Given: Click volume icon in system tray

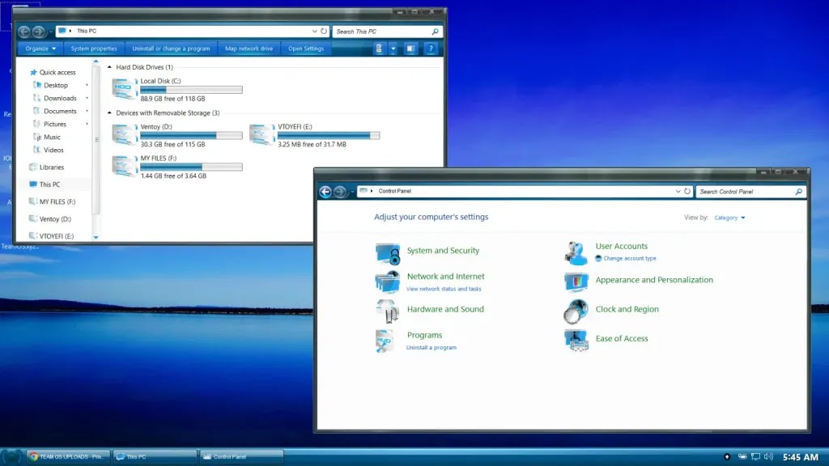Looking at the screenshot, I should (768, 456).
